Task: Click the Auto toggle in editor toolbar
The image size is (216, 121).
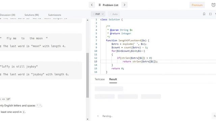Action: point(114,14)
